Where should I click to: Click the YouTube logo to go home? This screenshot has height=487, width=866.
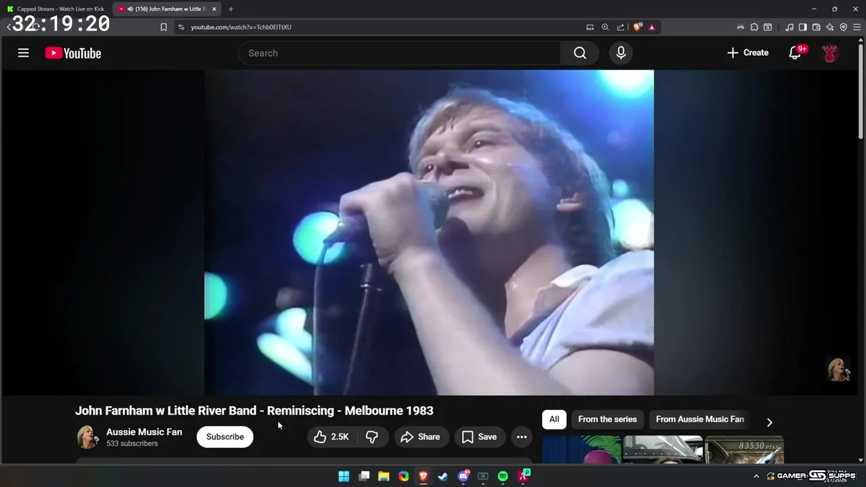point(73,53)
